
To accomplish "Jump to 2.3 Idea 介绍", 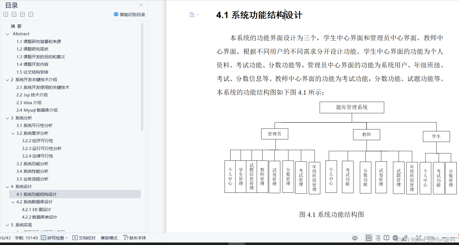I will click(29, 102).
